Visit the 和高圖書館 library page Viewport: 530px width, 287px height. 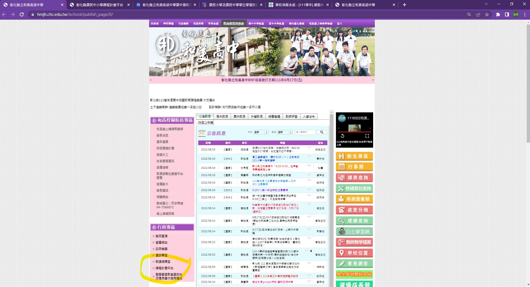[x=354, y=199]
